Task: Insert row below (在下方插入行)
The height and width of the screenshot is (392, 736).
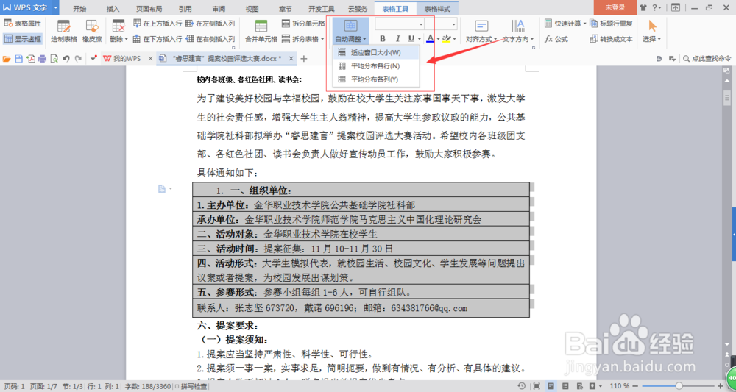Action: click(158, 39)
